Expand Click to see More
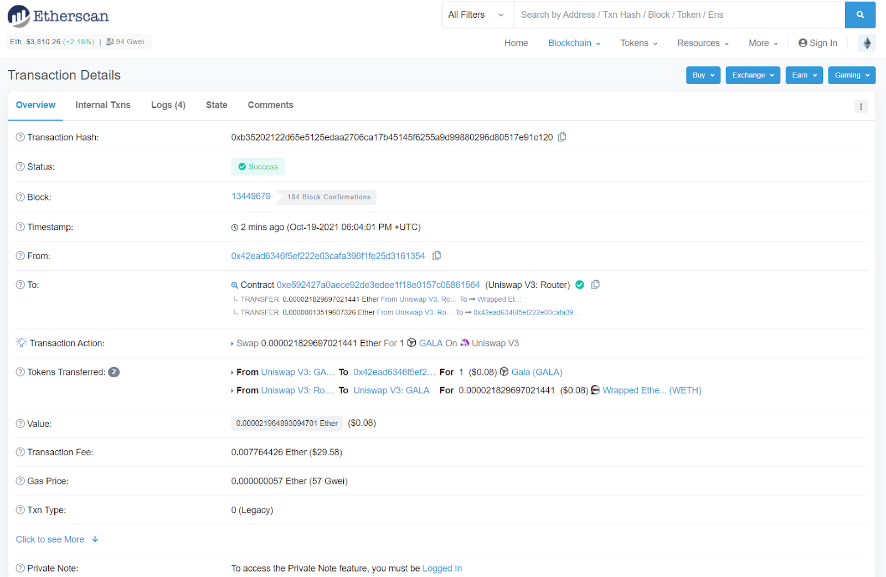This screenshot has width=886, height=577. tap(57, 539)
